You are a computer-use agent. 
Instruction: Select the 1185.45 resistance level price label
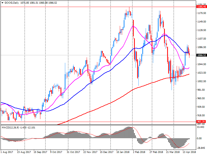(x=202, y=7)
